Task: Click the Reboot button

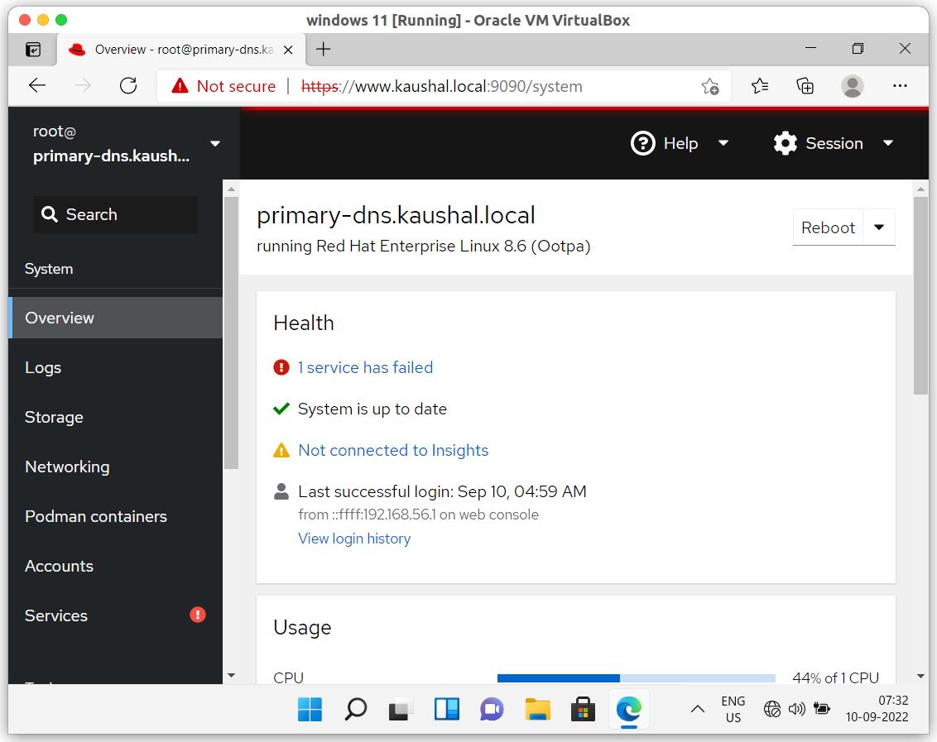Action: [x=828, y=227]
